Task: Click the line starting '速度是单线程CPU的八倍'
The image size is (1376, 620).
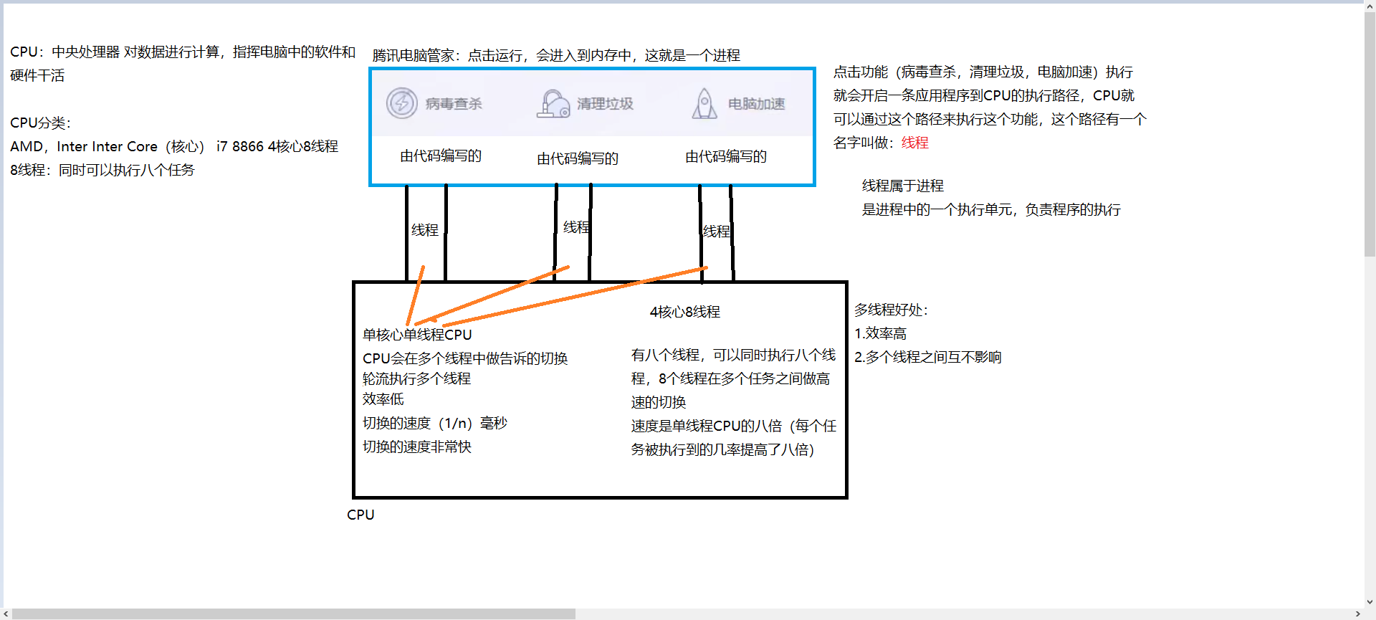Action: (x=734, y=426)
